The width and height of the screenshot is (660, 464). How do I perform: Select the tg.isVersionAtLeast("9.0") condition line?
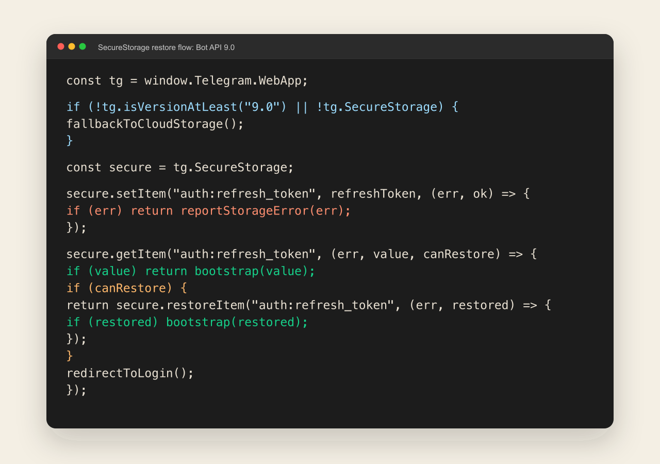262,107
